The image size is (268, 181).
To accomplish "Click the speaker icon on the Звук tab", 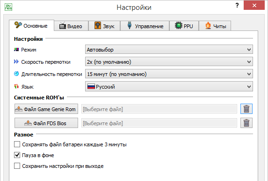I will tap(98, 25).
